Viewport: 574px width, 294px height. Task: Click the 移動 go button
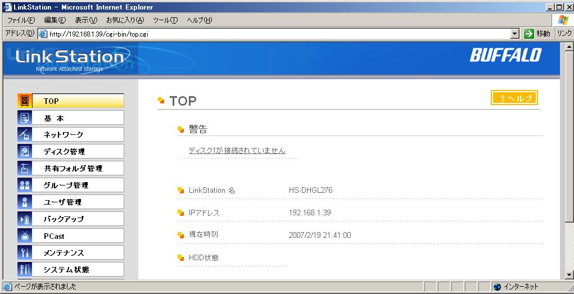(537, 34)
